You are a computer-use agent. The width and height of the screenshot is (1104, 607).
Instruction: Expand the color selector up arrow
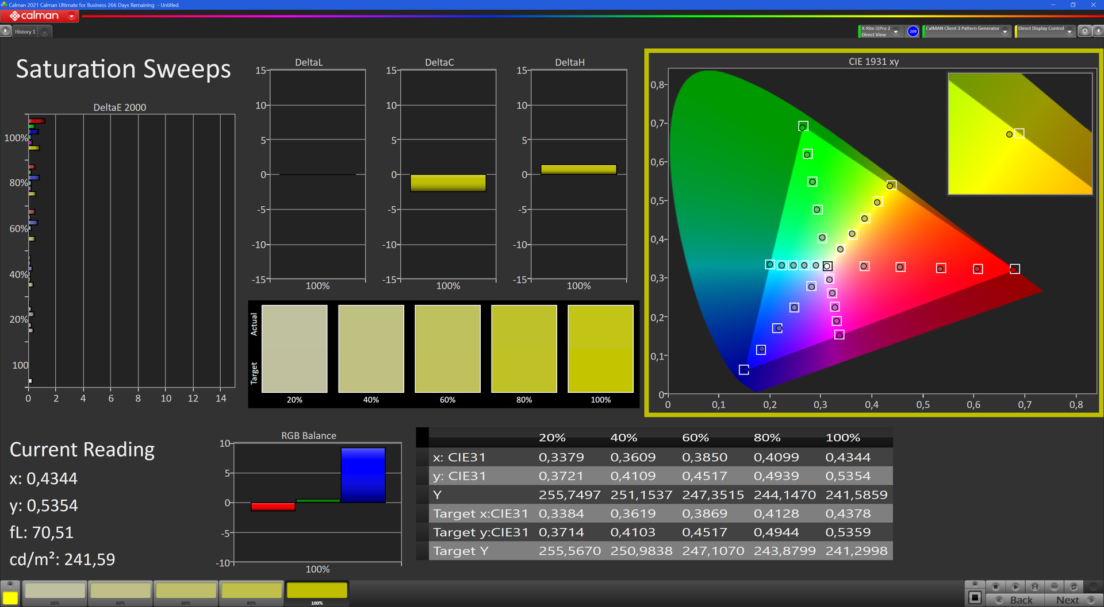[x=10, y=584]
